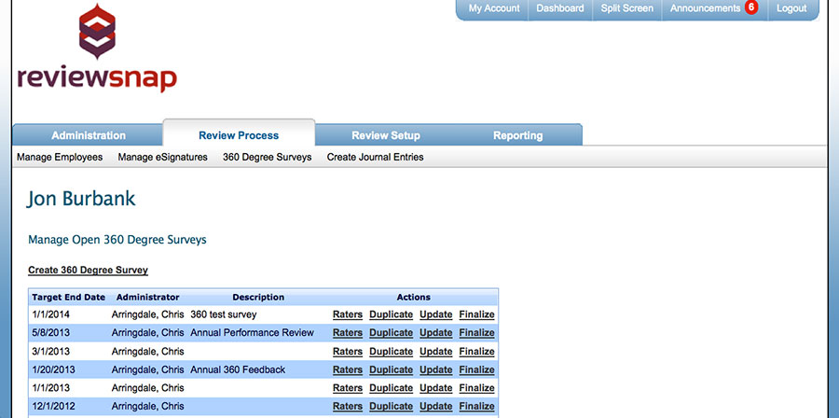
Task: Switch to the Reporting tab
Action: pos(517,135)
